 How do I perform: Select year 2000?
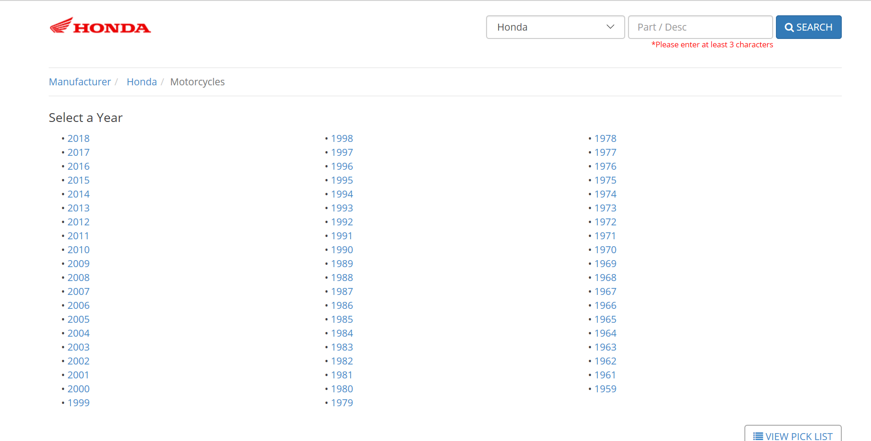[x=78, y=389]
